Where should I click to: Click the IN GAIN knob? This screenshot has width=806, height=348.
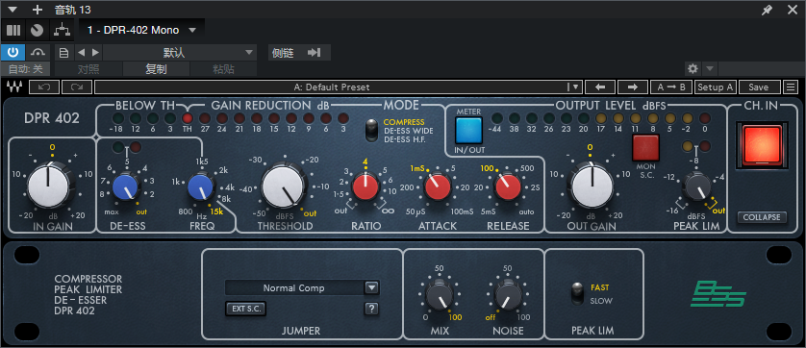[x=48, y=186]
